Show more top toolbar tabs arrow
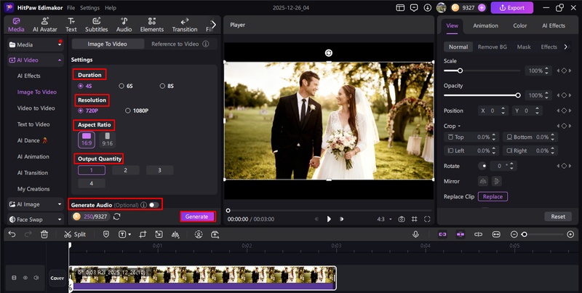Image resolution: width=582 pixels, height=293 pixels. 213,25
